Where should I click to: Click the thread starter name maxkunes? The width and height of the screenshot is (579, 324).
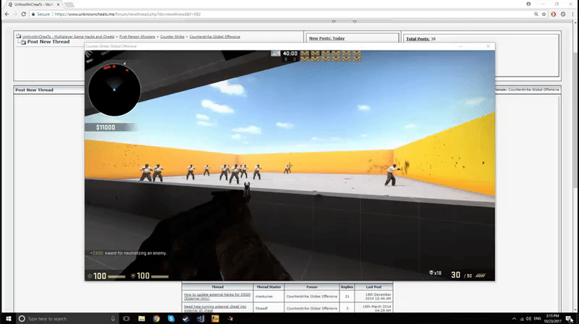264,297
